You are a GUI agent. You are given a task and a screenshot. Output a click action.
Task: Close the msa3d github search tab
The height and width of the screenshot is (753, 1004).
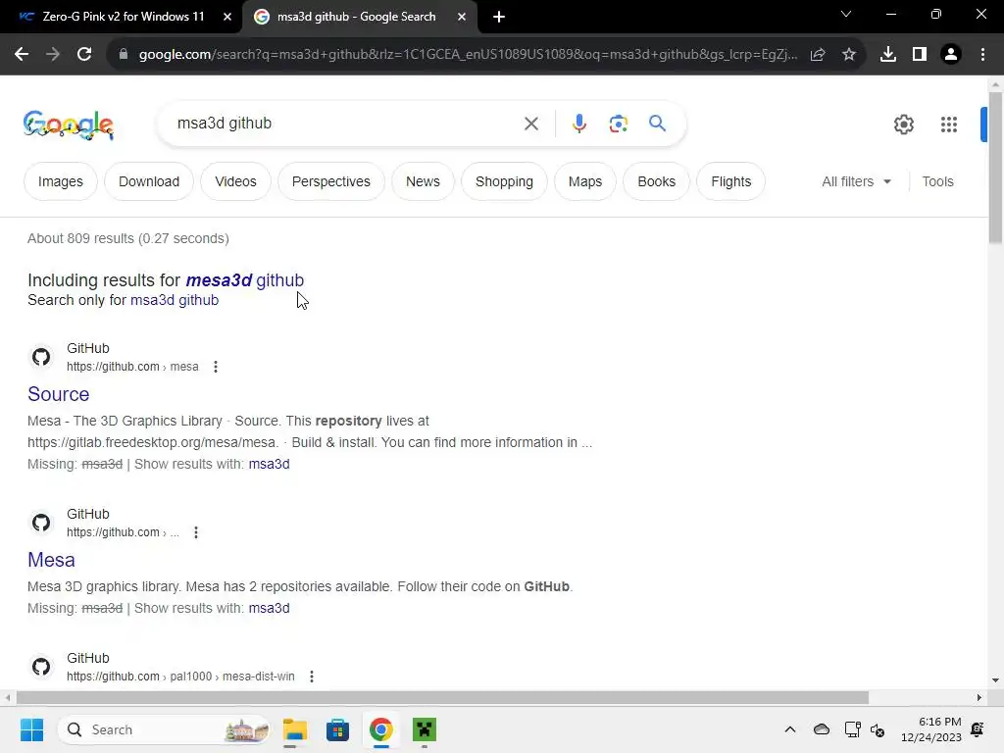(x=462, y=17)
